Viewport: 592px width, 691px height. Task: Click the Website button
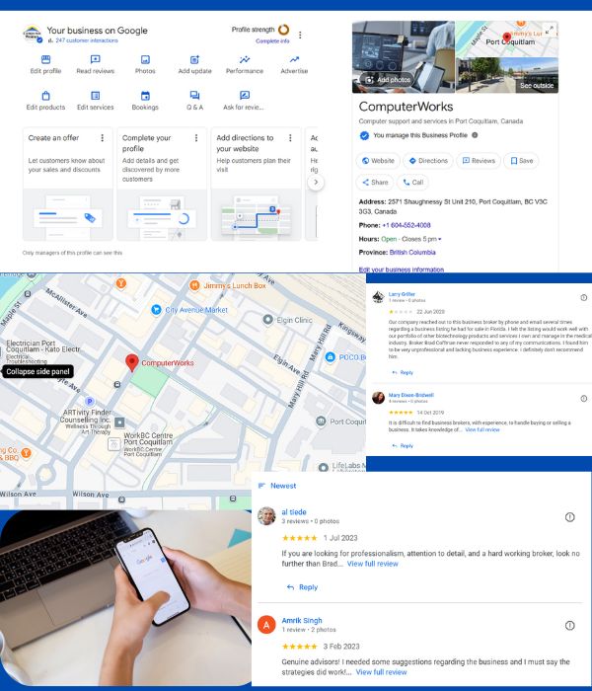click(x=378, y=161)
